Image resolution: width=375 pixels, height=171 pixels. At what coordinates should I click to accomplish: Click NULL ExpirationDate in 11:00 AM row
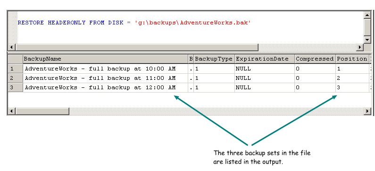point(264,78)
